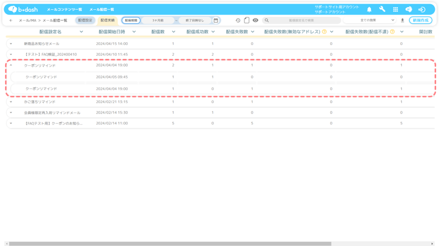
Task: Click the download icon
Action: (x=402, y=20)
